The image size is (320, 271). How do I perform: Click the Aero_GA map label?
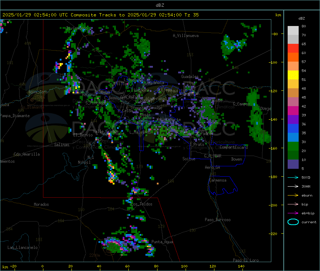(212, 167)
